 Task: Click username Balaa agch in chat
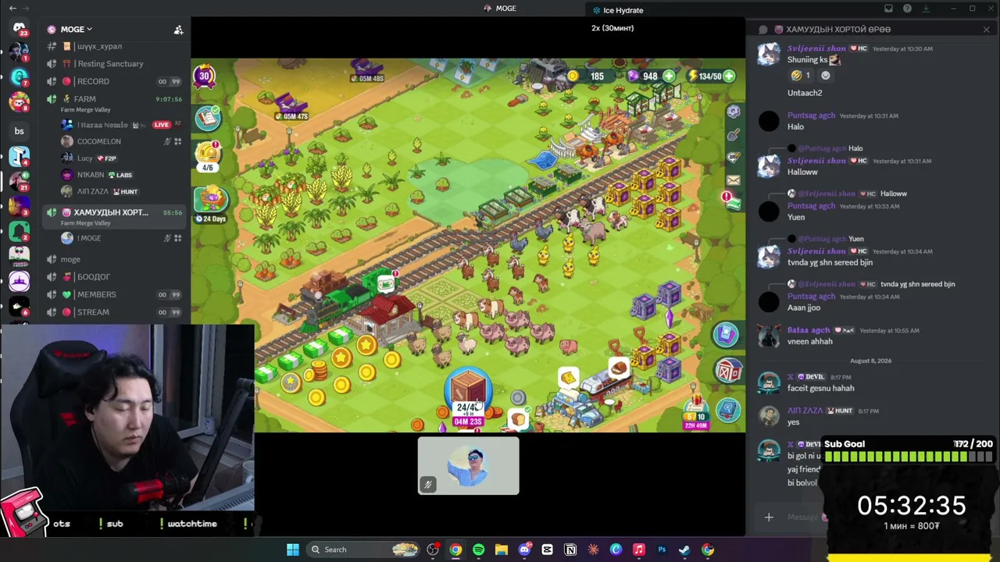tap(809, 330)
